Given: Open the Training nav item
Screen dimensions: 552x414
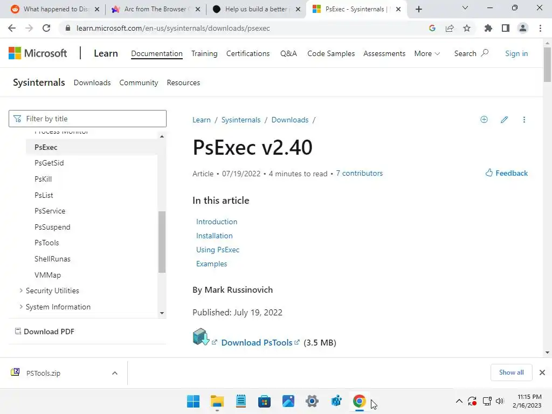Looking at the screenshot, I should tap(204, 53).
